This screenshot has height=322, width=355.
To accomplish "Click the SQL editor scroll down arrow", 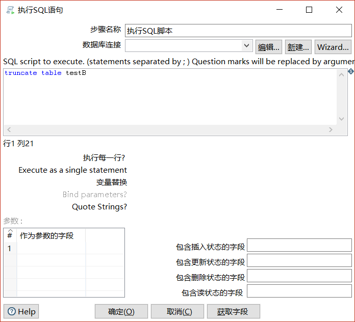I will 342,119.
